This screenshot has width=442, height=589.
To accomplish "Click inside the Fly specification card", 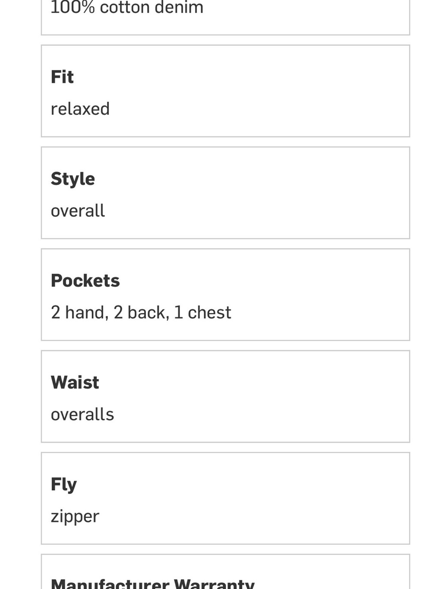I will [225, 498].
